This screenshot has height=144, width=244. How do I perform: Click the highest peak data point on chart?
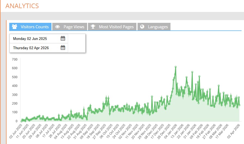176,67
